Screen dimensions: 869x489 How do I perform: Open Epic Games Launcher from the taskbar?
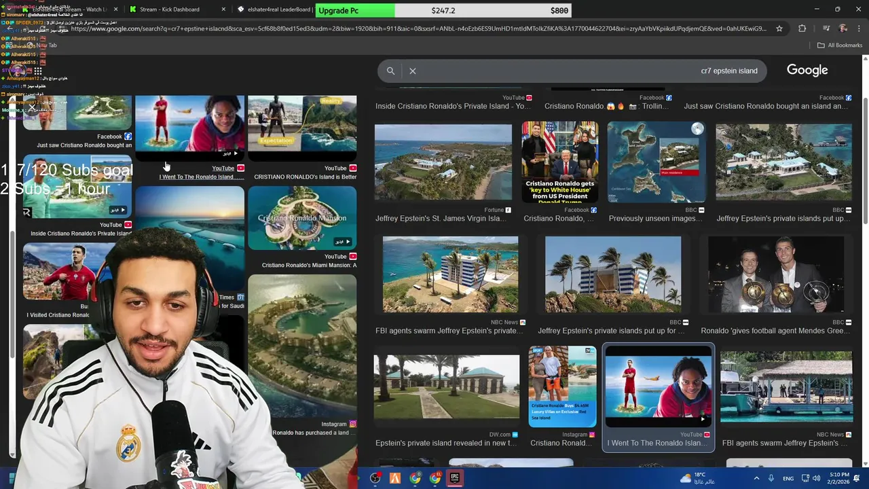click(455, 478)
